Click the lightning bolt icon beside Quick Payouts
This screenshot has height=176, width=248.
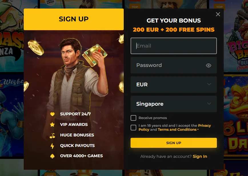[52, 146]
